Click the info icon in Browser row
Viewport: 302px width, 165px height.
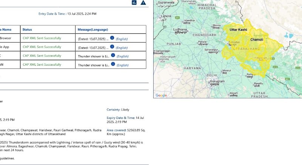coord(112,38)
